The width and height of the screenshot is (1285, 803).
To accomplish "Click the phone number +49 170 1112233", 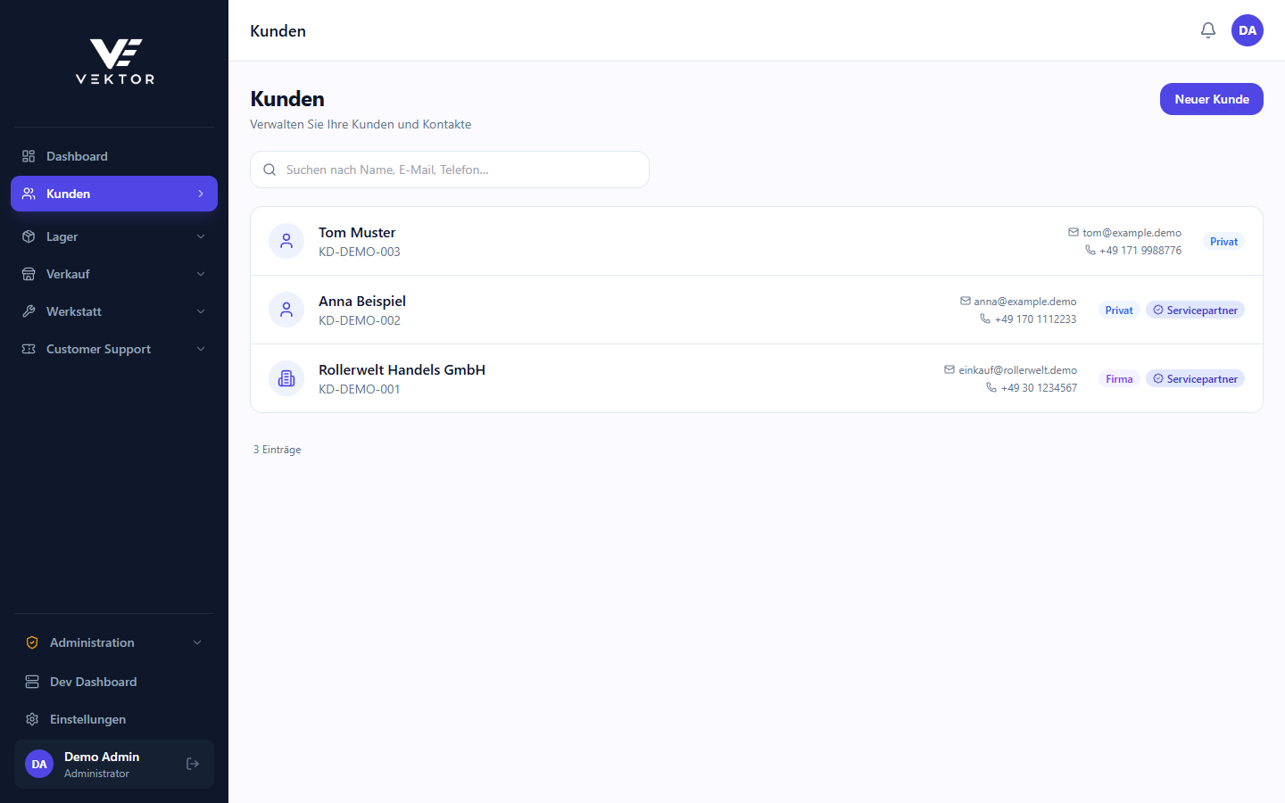I will click(1035, 319).
